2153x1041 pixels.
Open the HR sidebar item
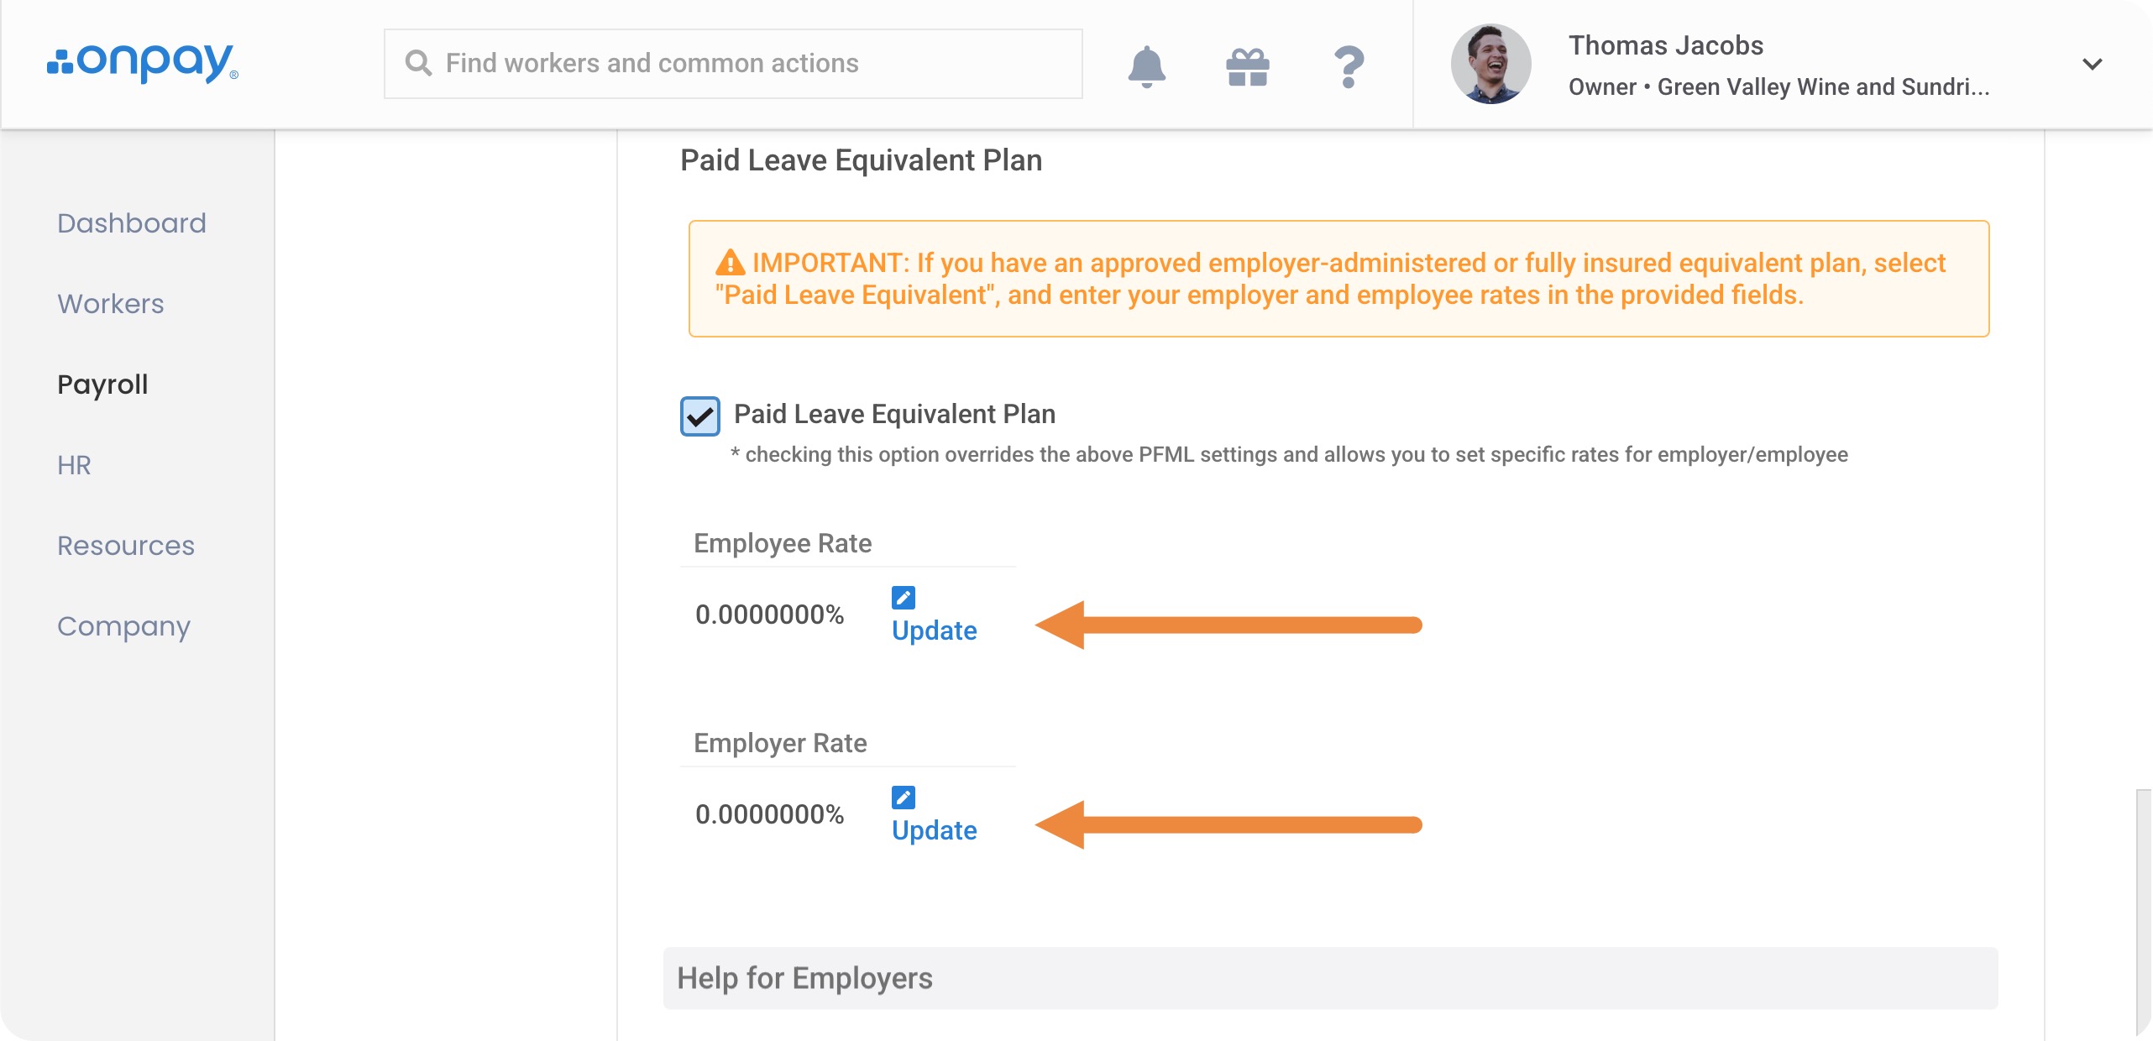coord(74,465)
